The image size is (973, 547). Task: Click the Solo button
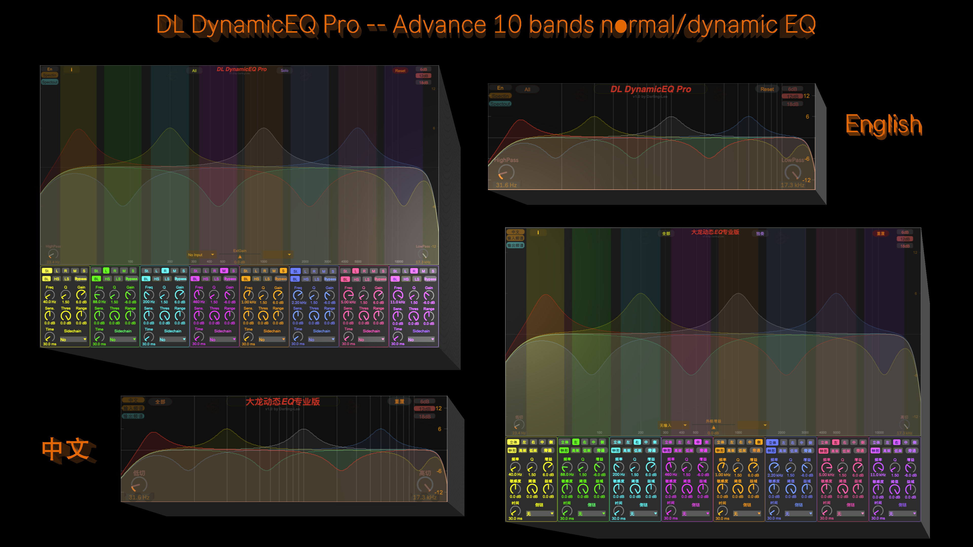coord(284,71)
